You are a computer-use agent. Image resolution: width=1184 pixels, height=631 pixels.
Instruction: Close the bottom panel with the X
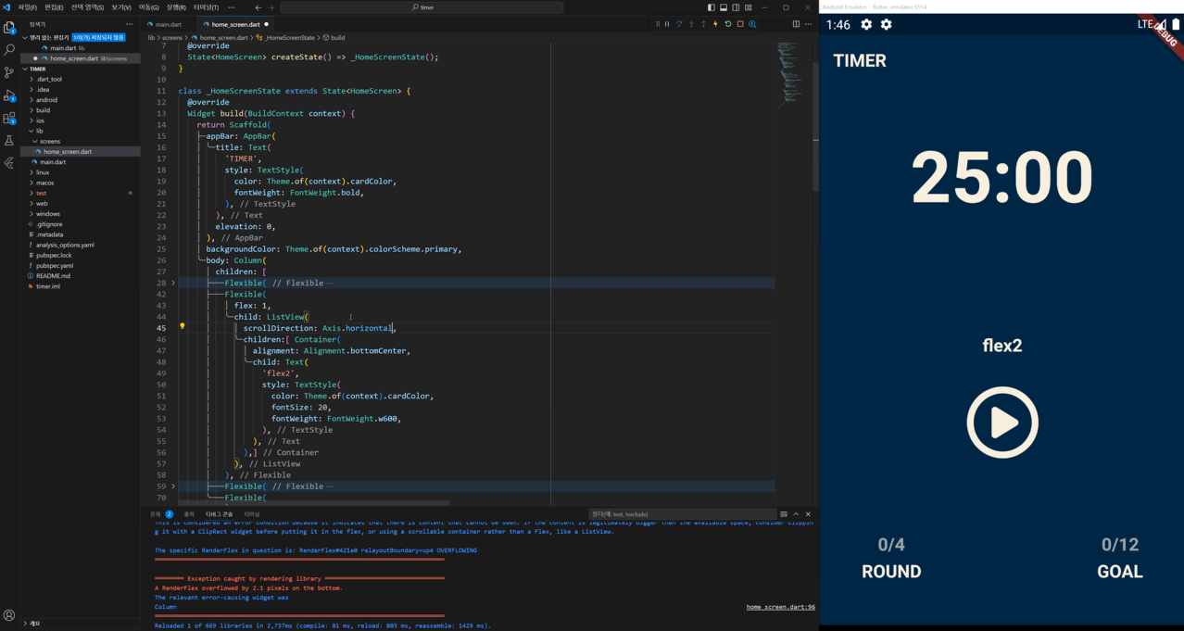(808, 514)
